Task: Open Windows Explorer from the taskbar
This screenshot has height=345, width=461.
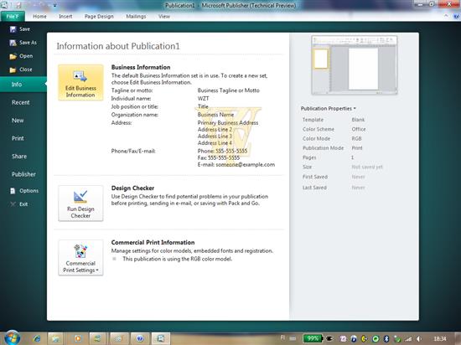Action: click(x=55, y=338)
